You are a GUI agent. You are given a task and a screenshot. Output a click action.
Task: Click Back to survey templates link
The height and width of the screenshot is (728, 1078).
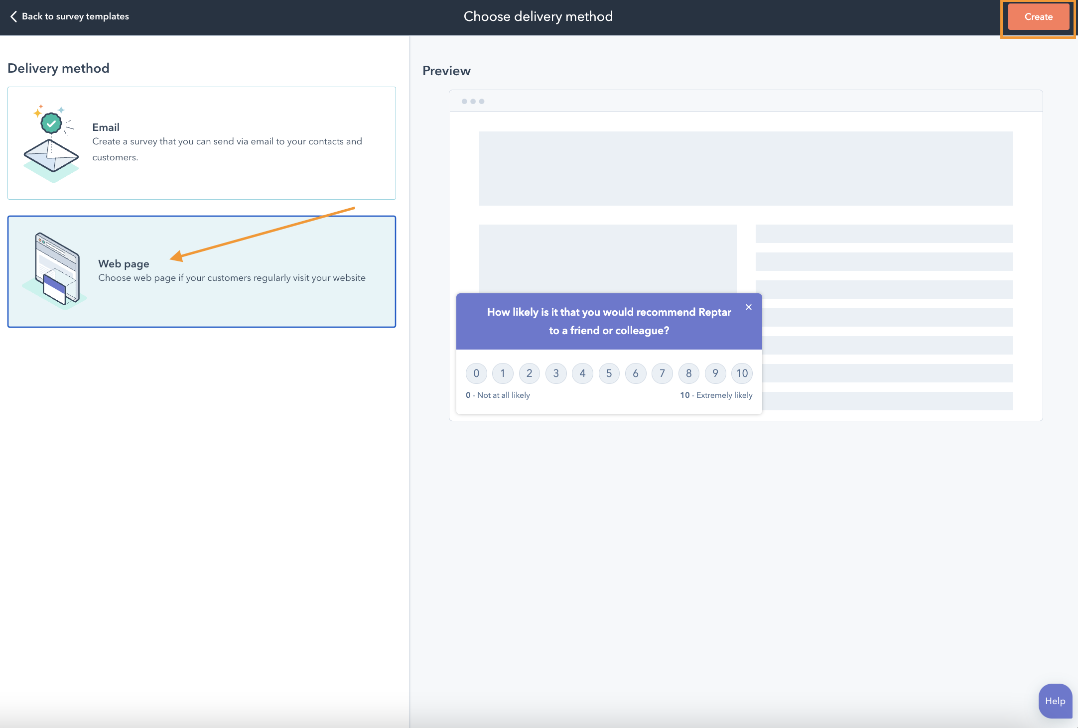click(69, 16)
